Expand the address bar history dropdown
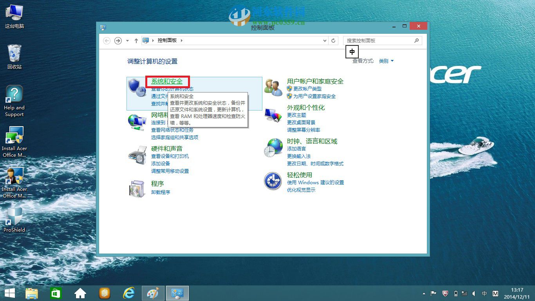Viewport: 535px width, 301px height. coord(324,40)
